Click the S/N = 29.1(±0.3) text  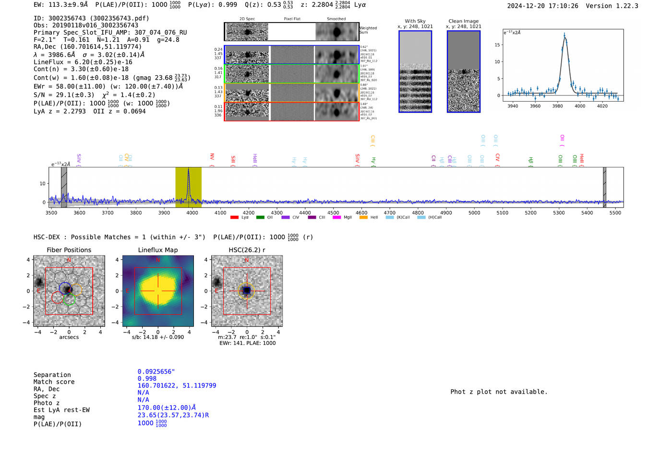(x=64, y=95)
